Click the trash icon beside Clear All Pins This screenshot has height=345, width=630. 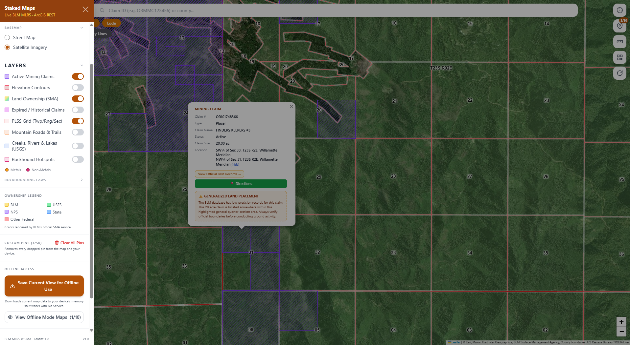click(x=57, y=243)
